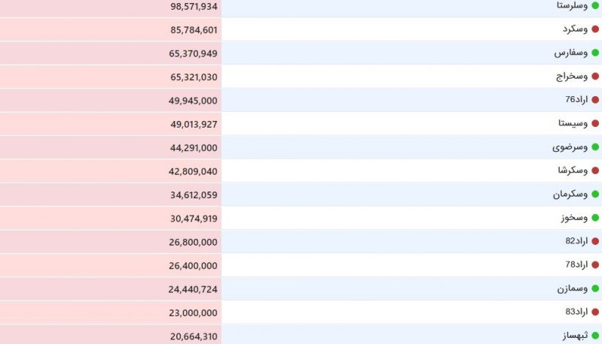Open the وسکرشا symbol link
Screen dimensions: 602x344
click(573, 170)
